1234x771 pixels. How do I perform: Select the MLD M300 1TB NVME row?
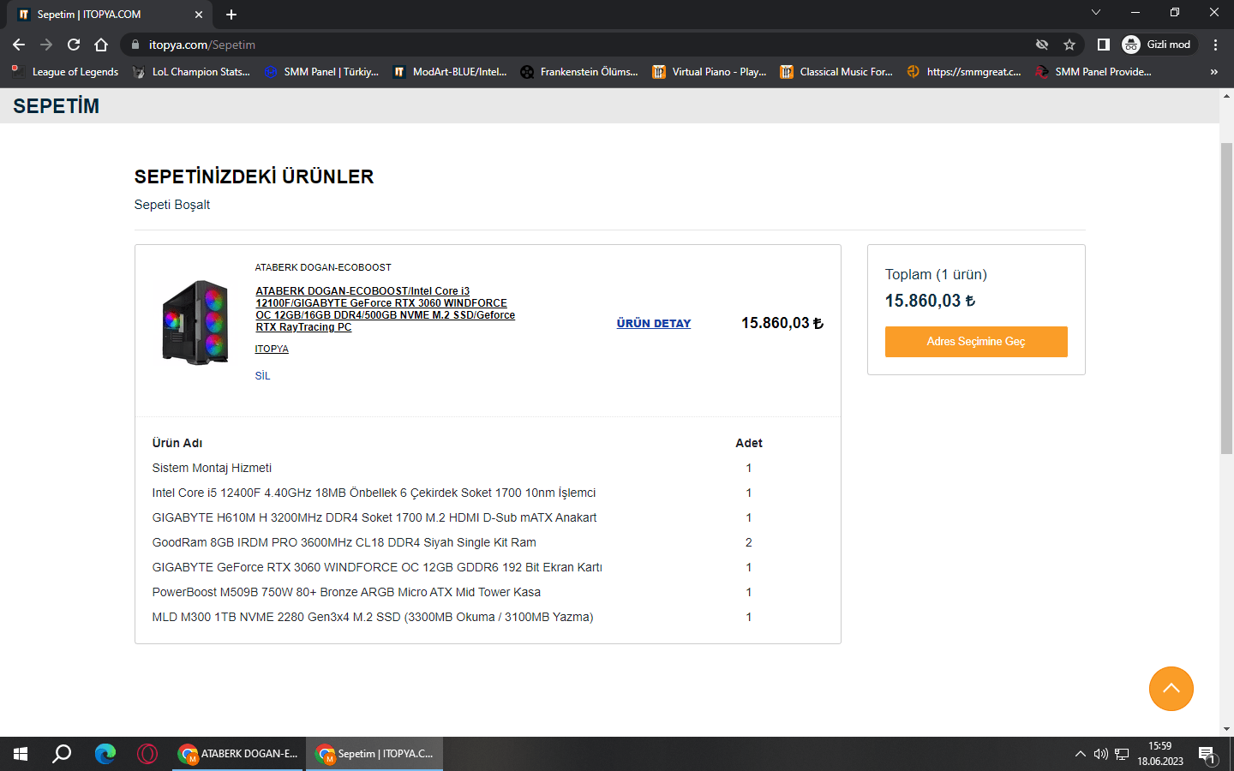pos(373,617)
